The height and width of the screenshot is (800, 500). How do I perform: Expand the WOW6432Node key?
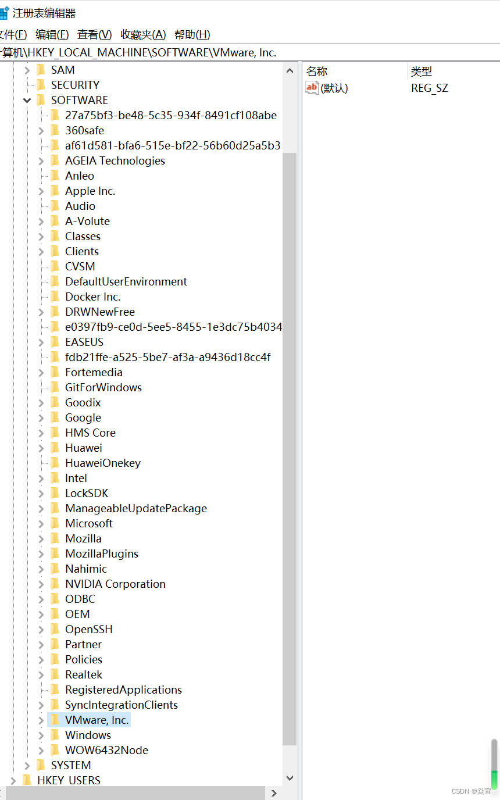41,750
